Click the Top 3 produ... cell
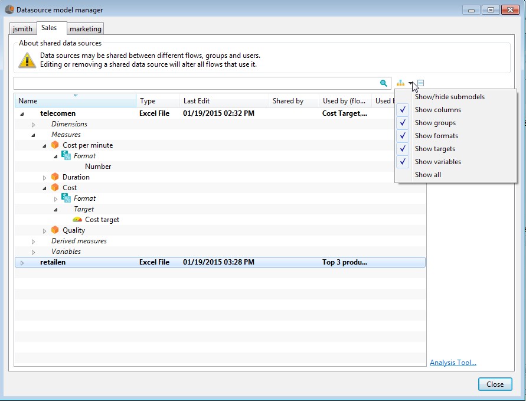Screen dimensions: 526x401 (x=345, y=262)
